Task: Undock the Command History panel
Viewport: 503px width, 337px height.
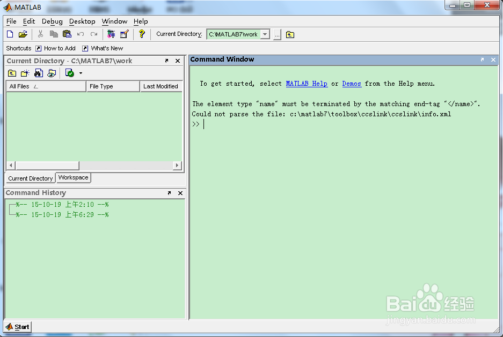Action: click(x=169, y=193)
